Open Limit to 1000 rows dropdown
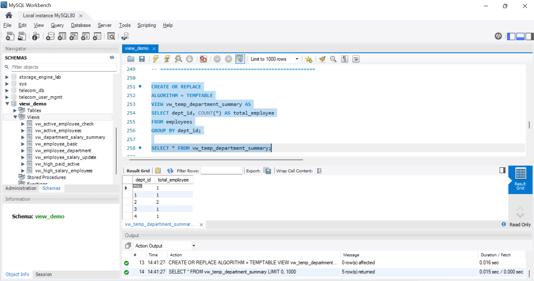 tap(297, 59)
